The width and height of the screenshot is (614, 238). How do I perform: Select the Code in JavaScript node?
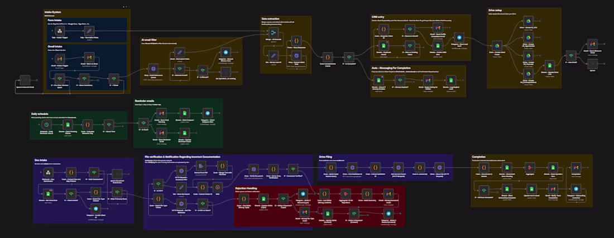point(419,167)
